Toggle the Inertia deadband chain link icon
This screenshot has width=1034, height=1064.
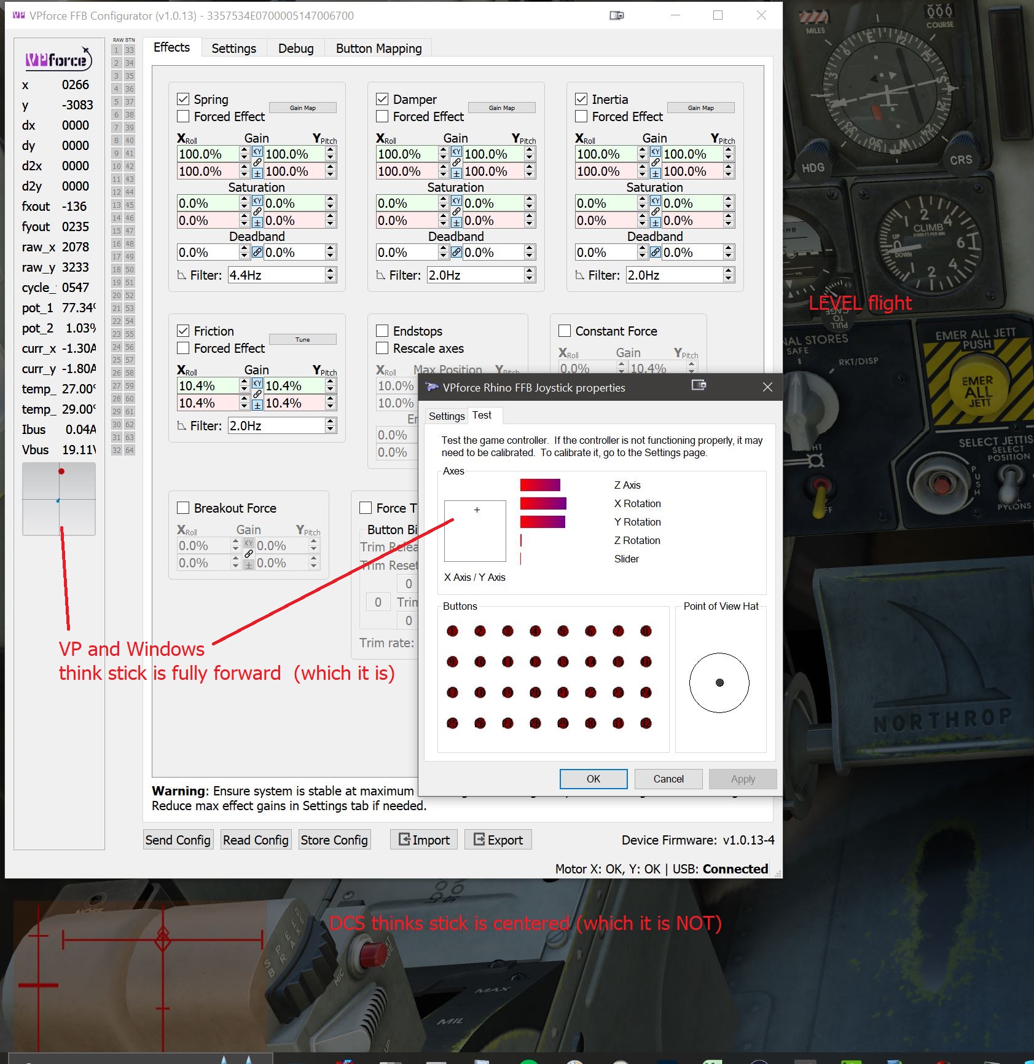click(x=656, y=252)
